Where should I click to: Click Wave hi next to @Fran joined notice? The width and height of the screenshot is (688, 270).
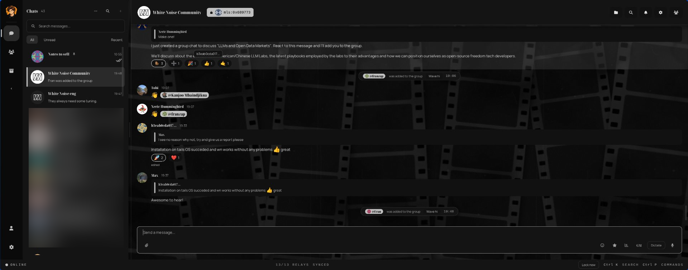(x=432, y=212)
